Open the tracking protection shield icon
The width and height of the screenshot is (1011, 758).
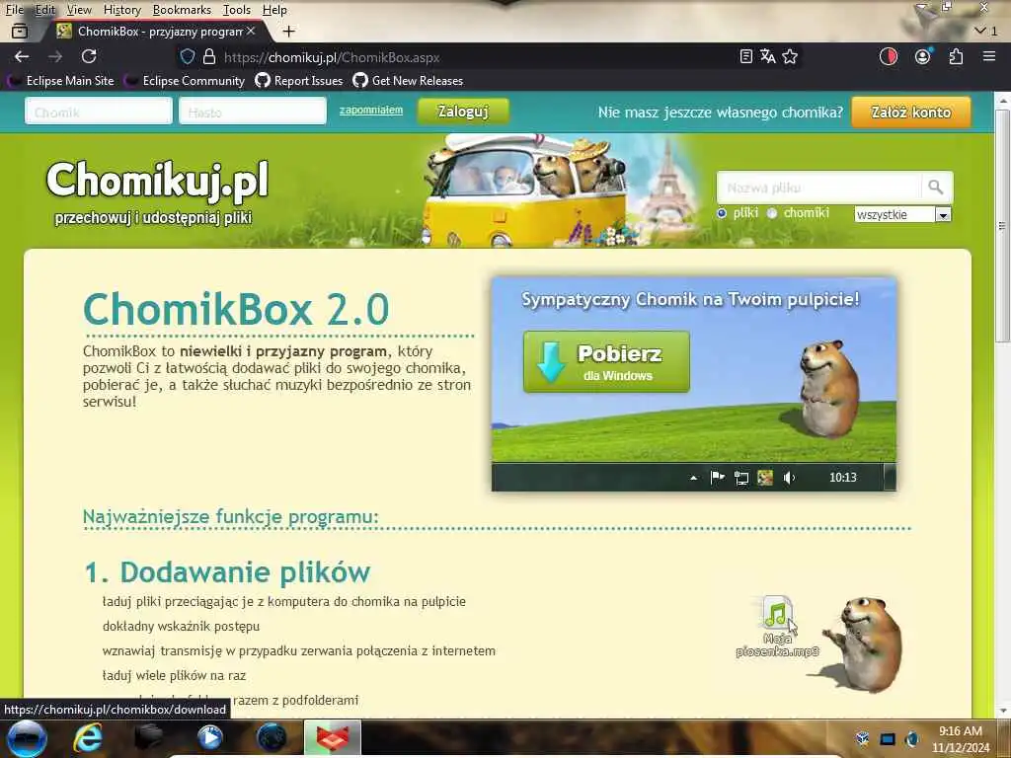coord(187,56)
